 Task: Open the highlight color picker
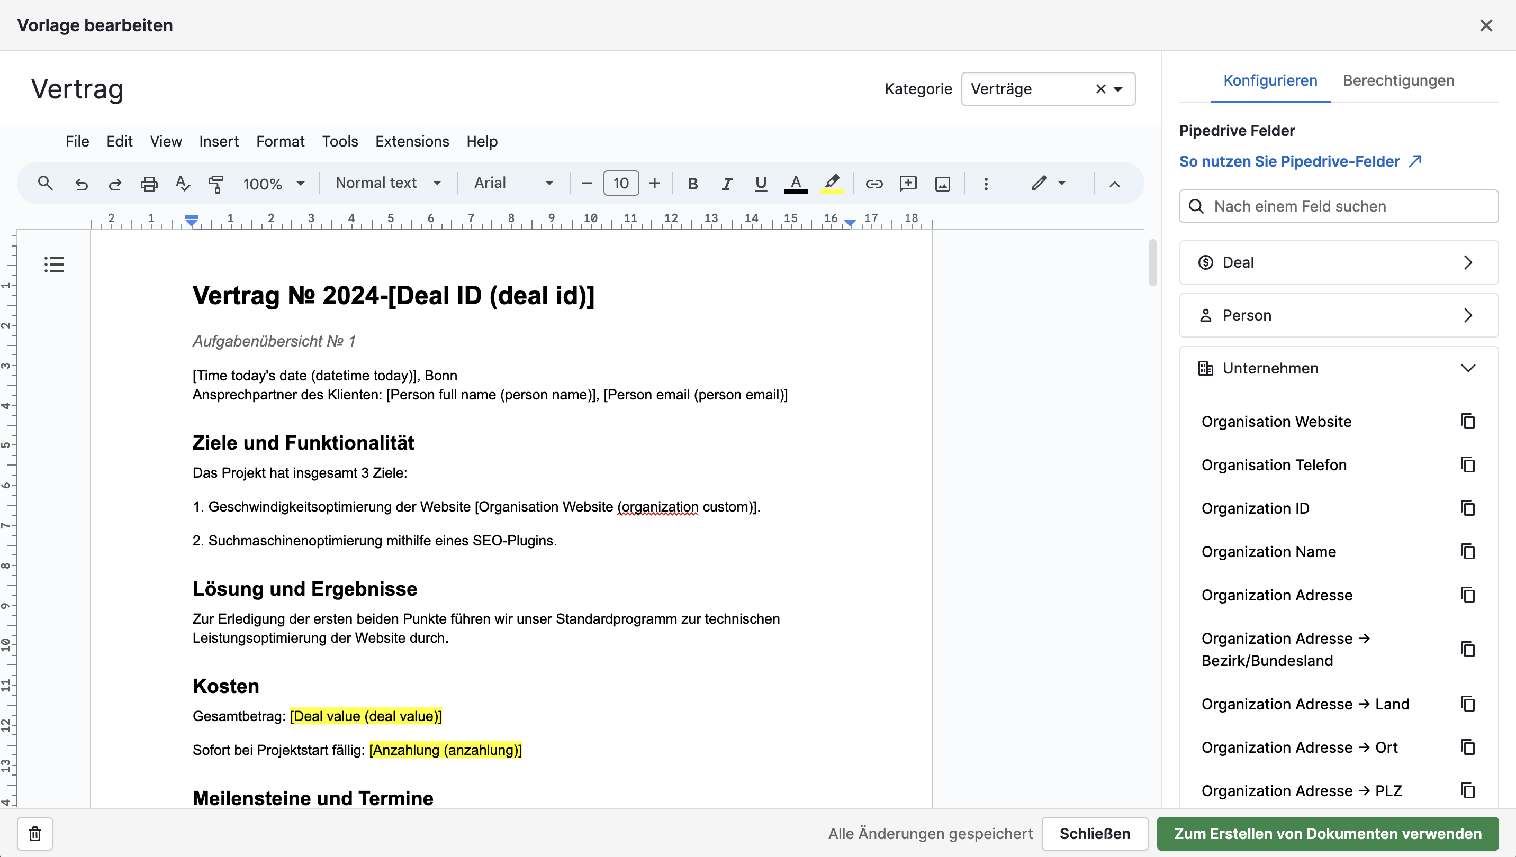[831, 184]
